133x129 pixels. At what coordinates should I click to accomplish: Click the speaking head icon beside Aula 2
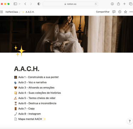click(16, 82)
